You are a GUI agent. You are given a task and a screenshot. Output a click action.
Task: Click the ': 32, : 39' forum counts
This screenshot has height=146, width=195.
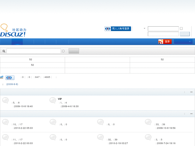112,140
